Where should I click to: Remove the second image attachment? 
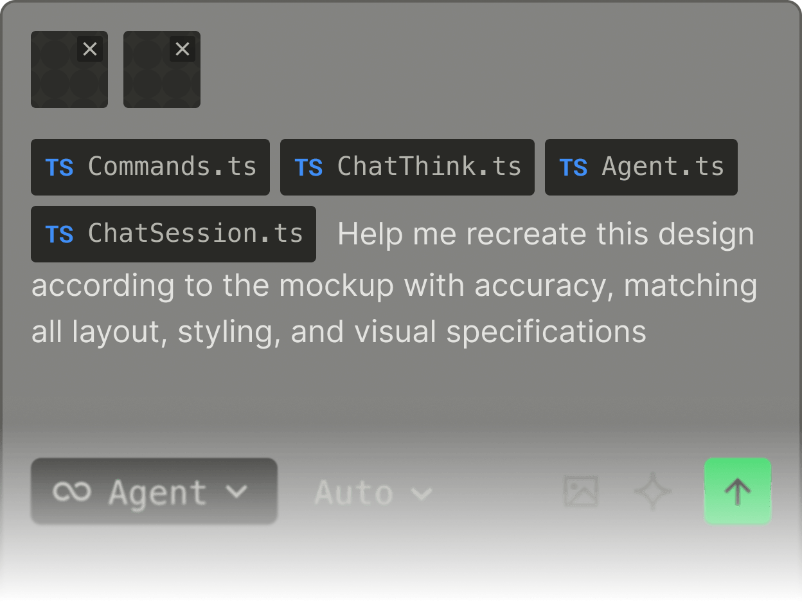point(183,49)
